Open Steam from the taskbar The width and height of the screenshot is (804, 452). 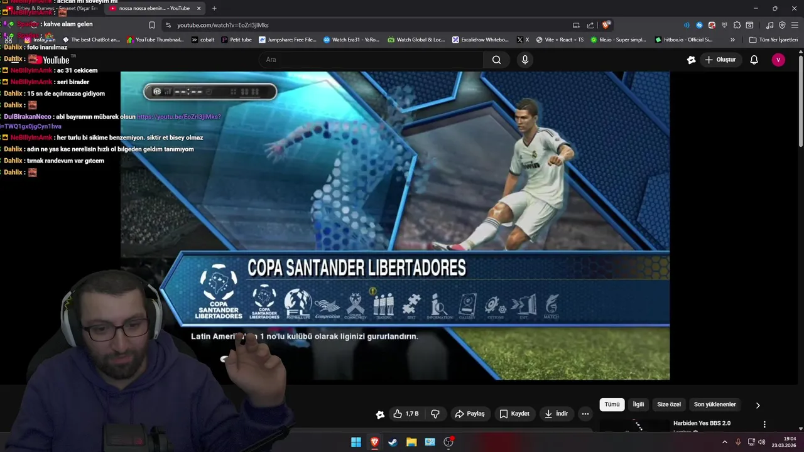(393, 442)
